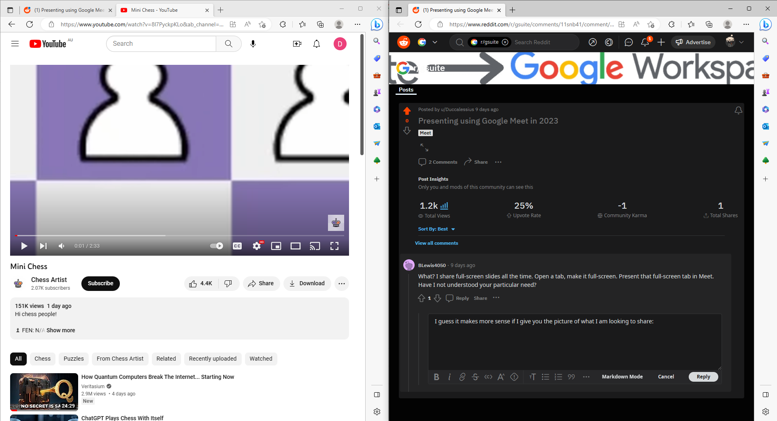Submit the comment with Reply button
The image size is (777, 421).
click(x=703, y=377)
